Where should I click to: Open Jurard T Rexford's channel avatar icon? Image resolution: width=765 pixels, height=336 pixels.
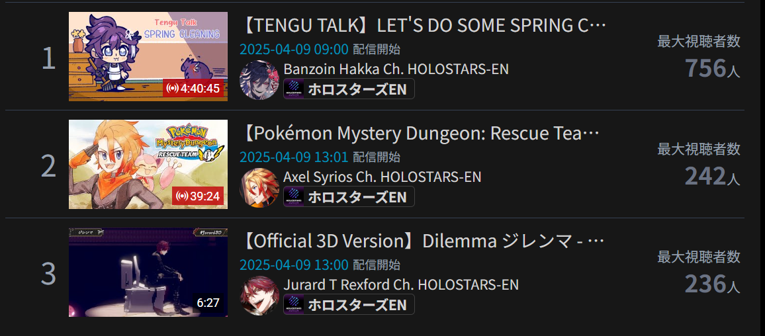pyautogui.click(x=259, y=296)
